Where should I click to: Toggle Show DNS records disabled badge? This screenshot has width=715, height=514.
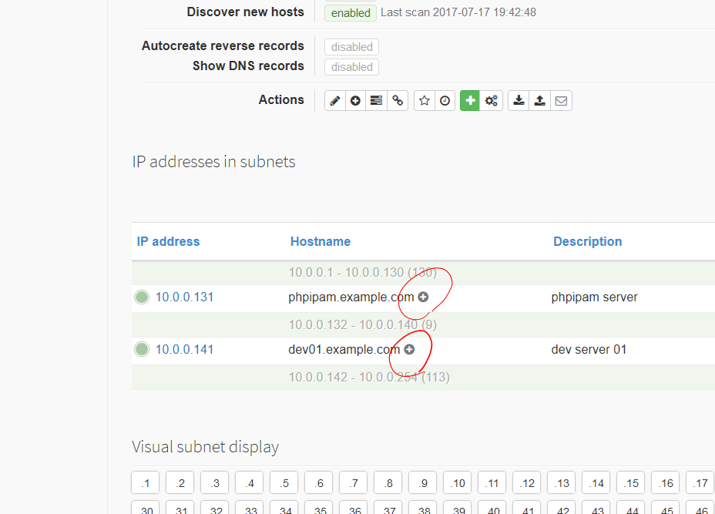click(x=351, y=67)
